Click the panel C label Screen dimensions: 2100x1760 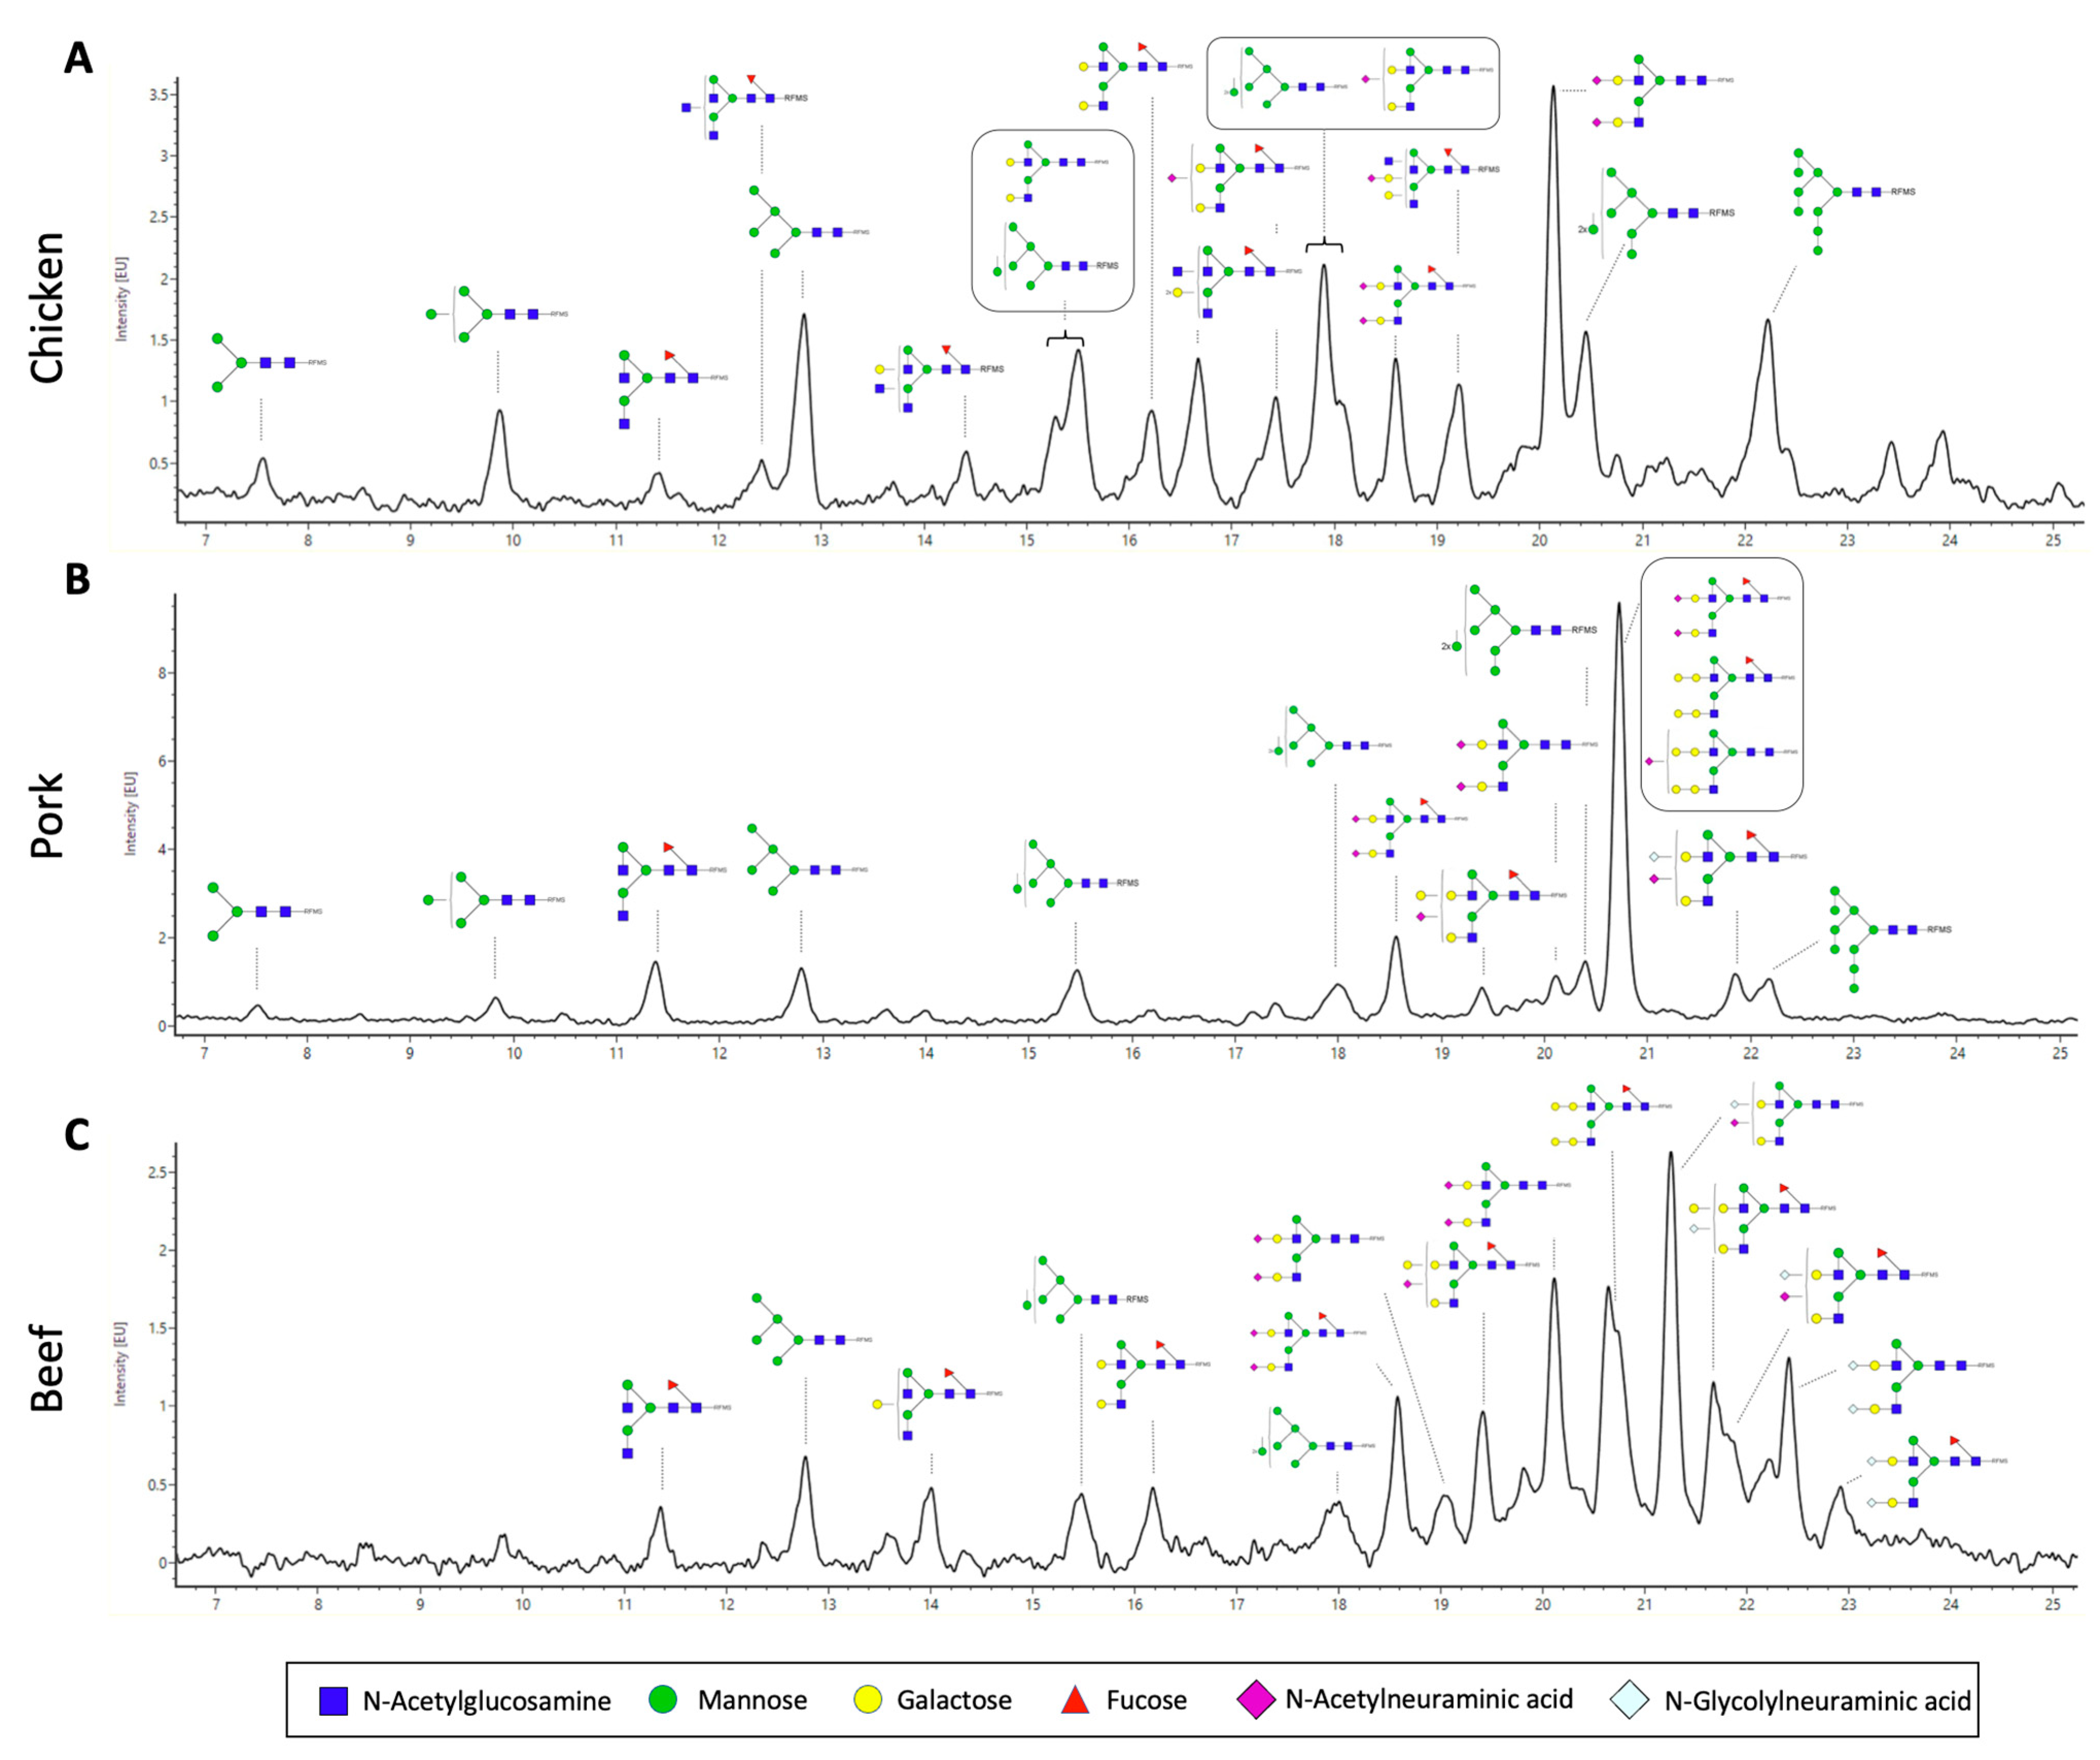click(77, 1135)
